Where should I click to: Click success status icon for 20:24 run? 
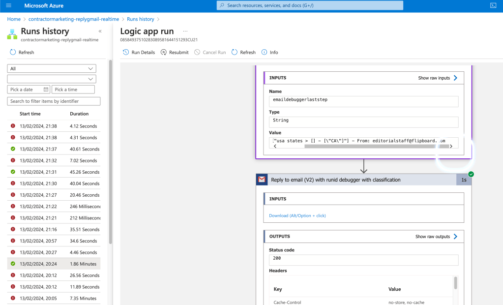point(13,264)
